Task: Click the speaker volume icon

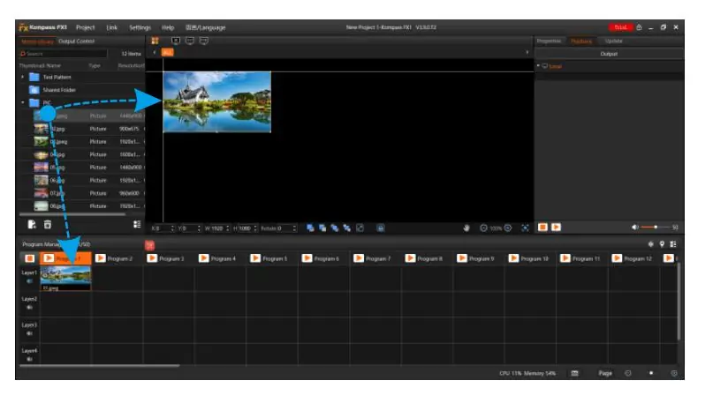Action: 634,227
